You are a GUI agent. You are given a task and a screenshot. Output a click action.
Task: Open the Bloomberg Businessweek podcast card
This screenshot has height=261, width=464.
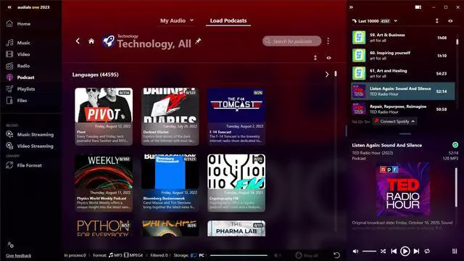pyautogui.click(x=170, y=183)
